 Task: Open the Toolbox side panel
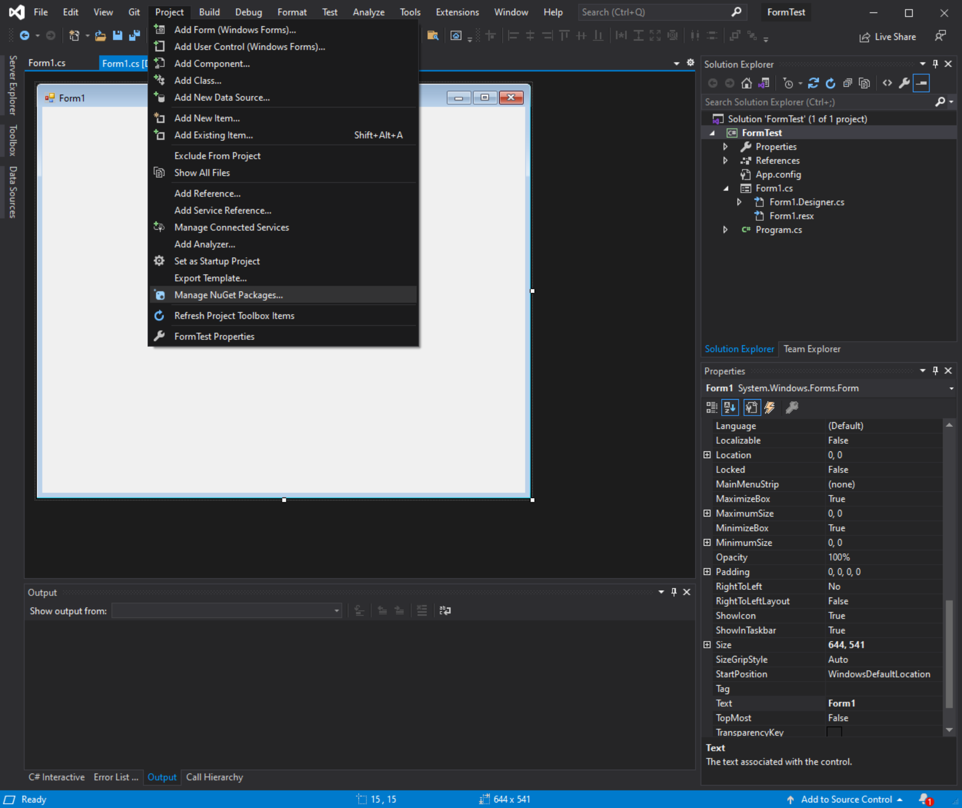click(13, 140)
